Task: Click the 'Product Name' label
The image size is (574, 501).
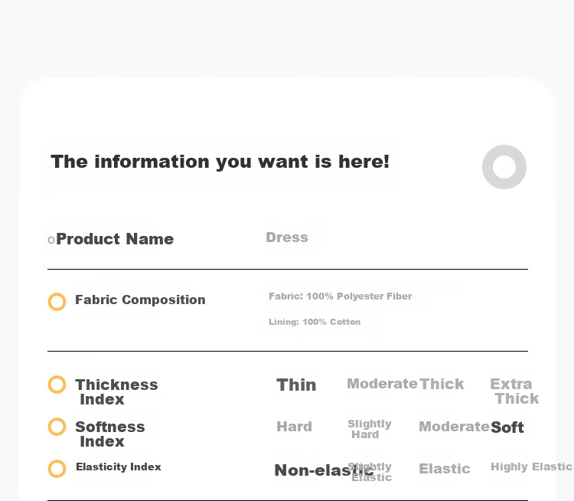Action: pyautogui.click(x=115, y=239)
